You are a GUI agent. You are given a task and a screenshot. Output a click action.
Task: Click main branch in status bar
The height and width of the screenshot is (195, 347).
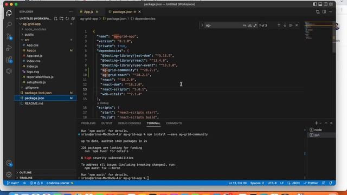click(13, 183)
